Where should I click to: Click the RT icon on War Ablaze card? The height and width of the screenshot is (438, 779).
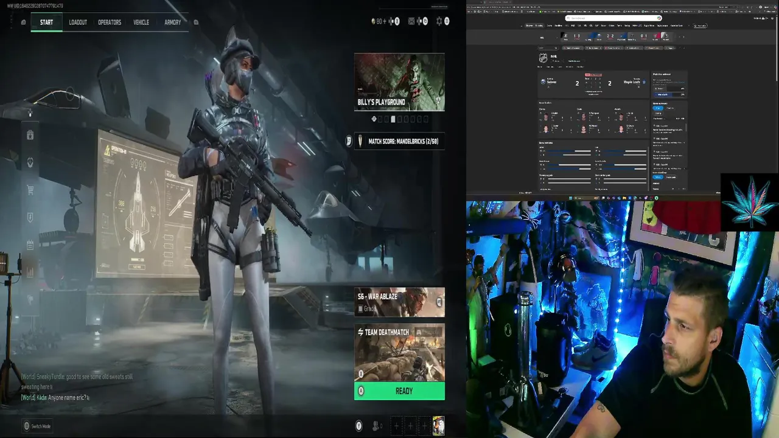pyautogui.click(x=439, y=302)
